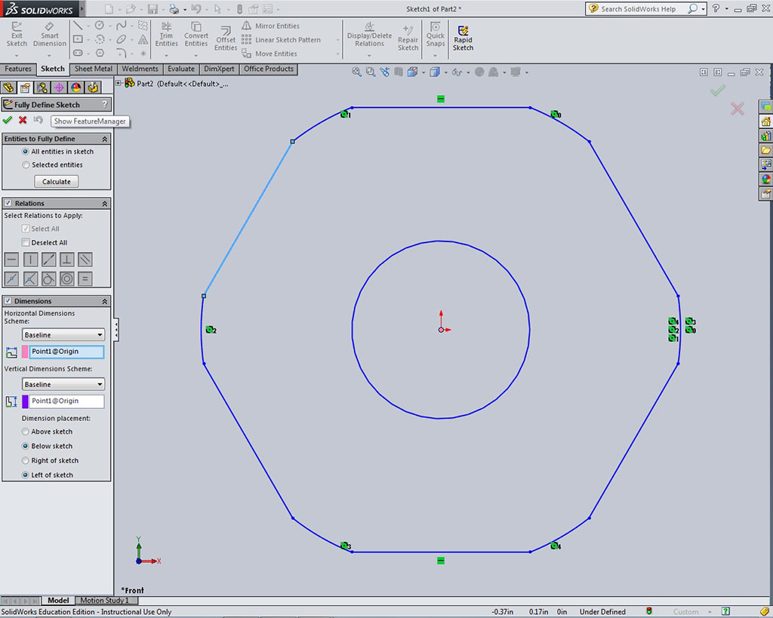Click the Rapid Sketch tool

pos(463,38)
